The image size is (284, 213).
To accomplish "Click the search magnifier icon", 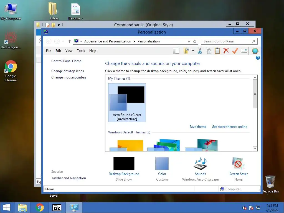I will [253, 41].
